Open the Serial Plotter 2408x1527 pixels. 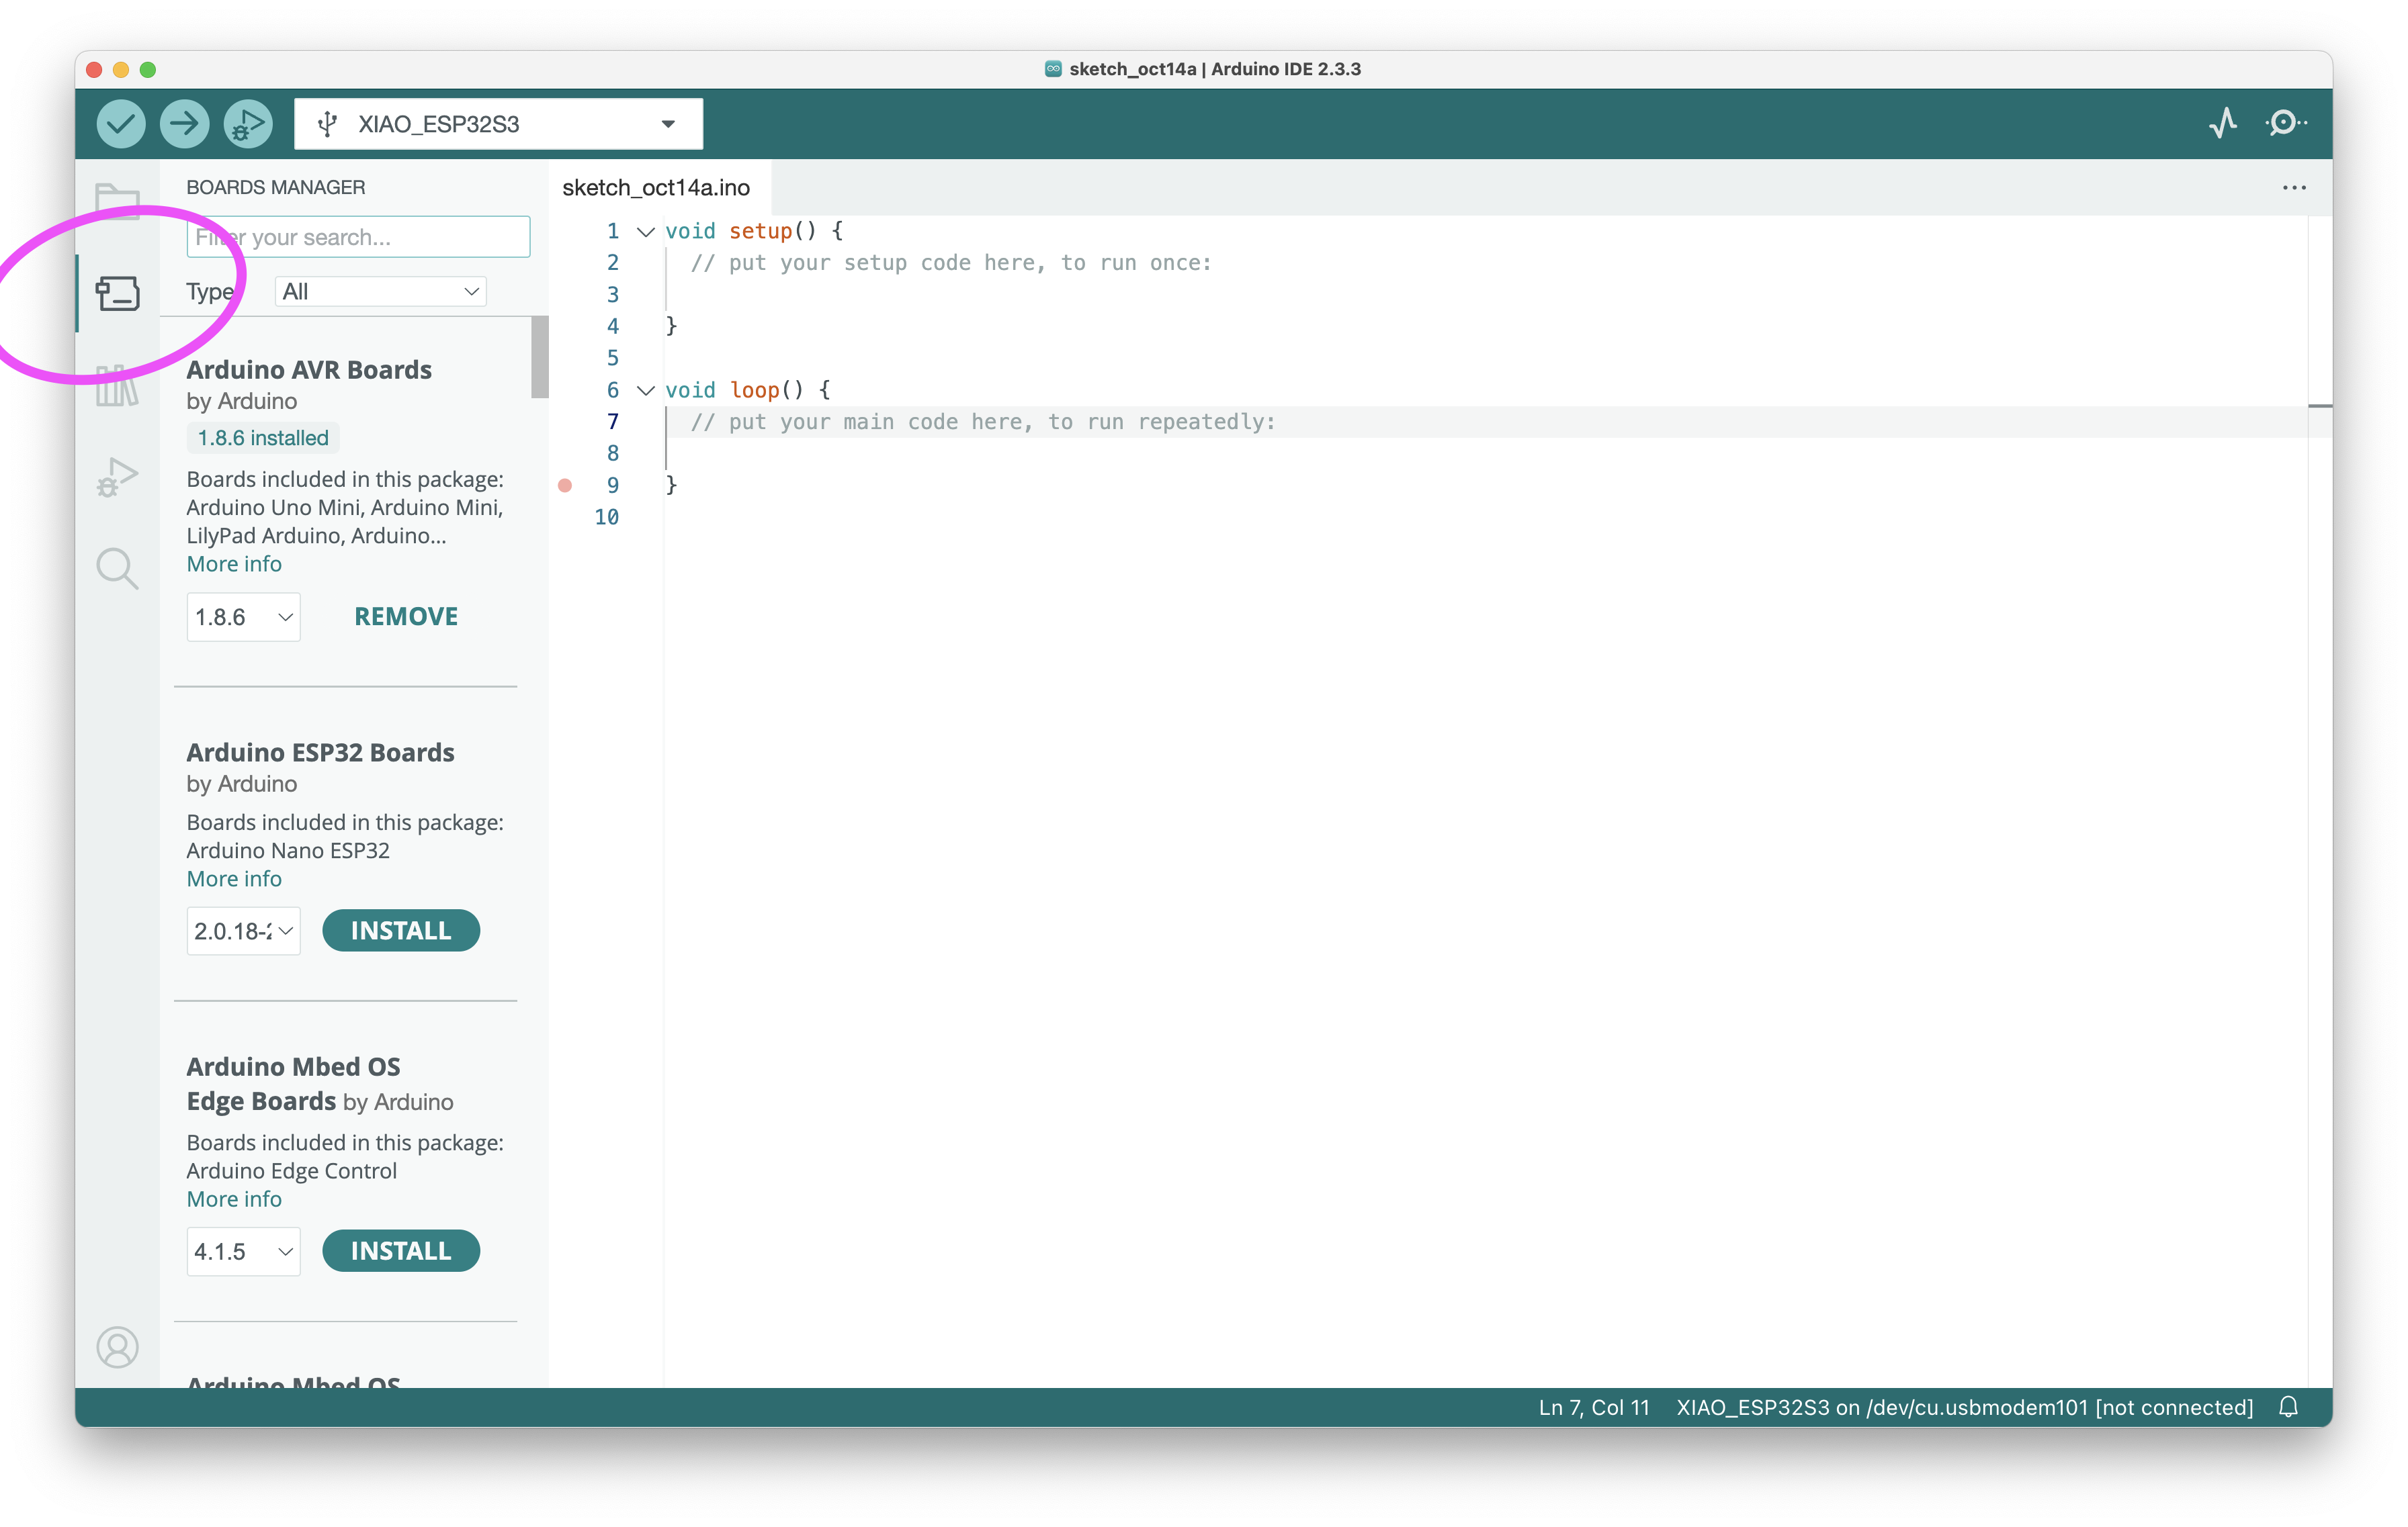[2223, 124]
